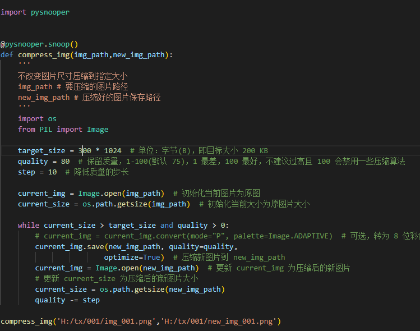Click the value '1024' in the target_size line
420x331 pixels.
(113, 151)
